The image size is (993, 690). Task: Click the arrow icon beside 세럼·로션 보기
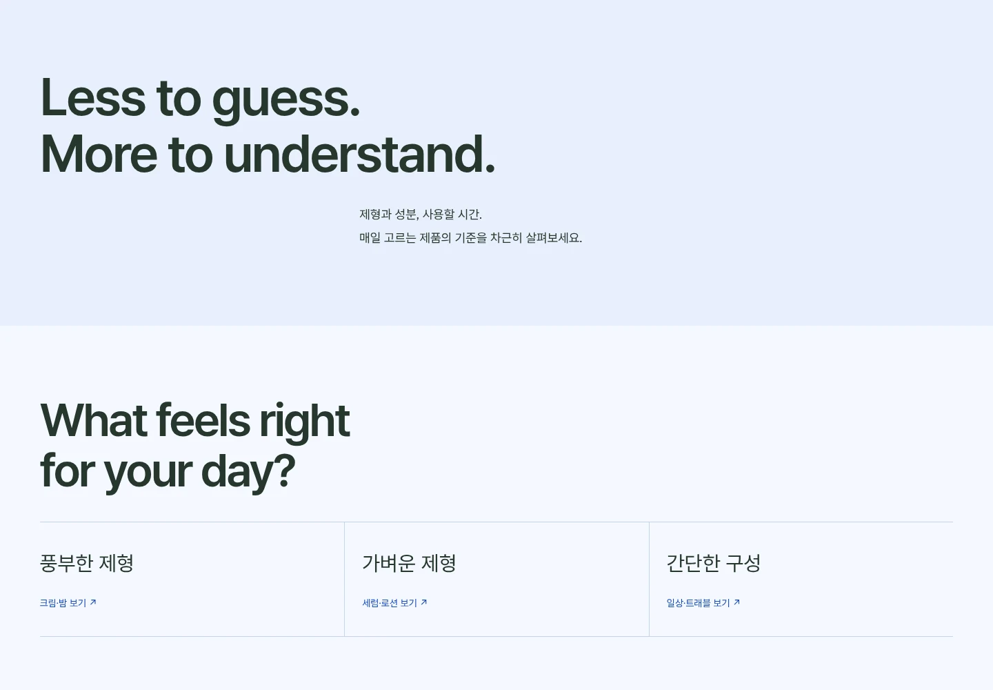pos(424,602)
